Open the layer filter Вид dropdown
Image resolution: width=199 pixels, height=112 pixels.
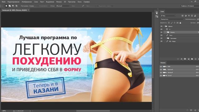point(168,16)
